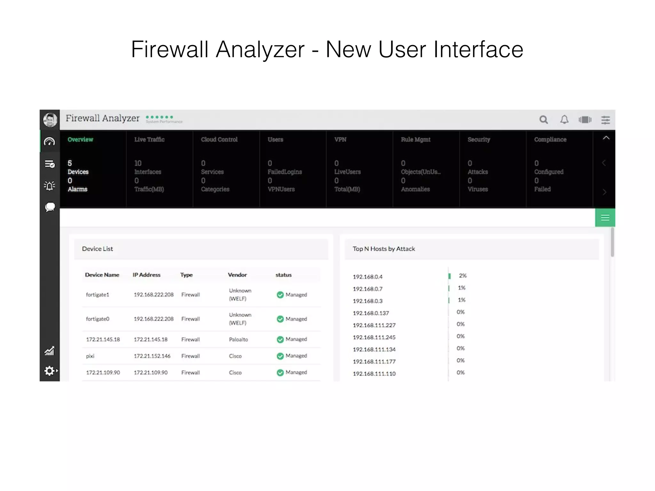Image resolution: width=655 pixels, height=491 pixels.
Task: Open the Compliance tab
Action: [x=550, y=140]
